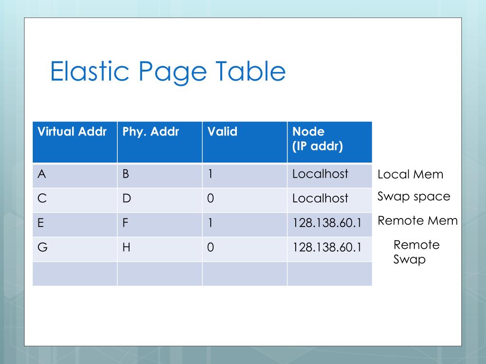The width and height of the screenshot is (486, 364).
Task: Select the 'Remote Mem' annotation
Action: pyautogui.click(x=418, y=221)
